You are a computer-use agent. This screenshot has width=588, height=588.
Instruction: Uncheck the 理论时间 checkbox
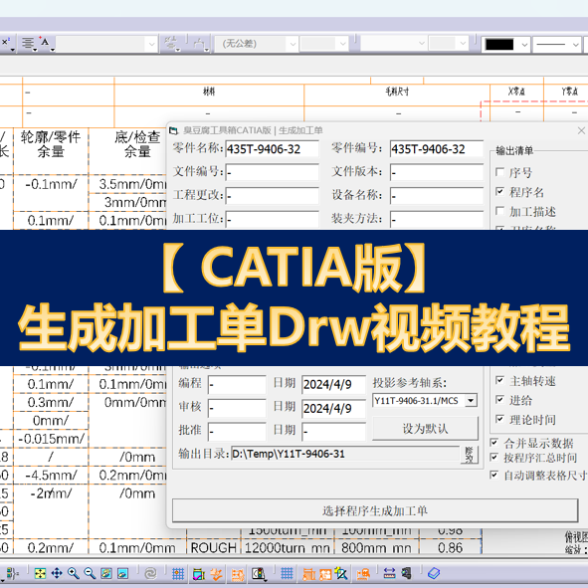[499, 419]
